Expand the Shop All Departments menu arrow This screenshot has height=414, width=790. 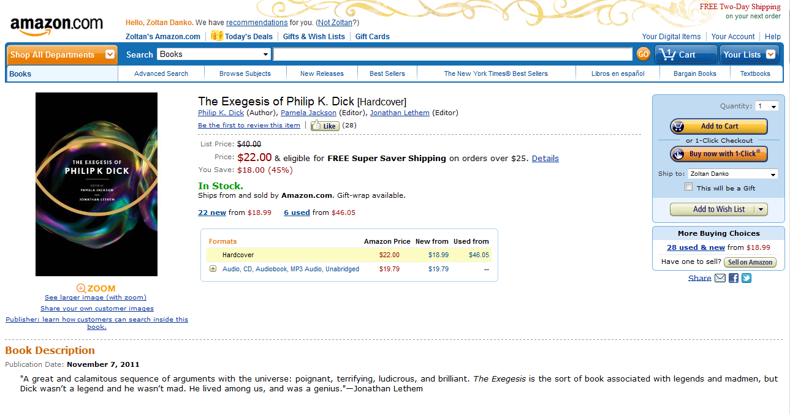(x=110, y=55)
